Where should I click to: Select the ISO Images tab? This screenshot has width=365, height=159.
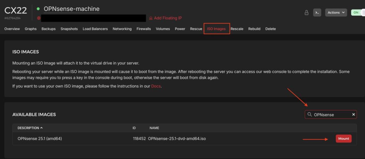tap(216, 29)
